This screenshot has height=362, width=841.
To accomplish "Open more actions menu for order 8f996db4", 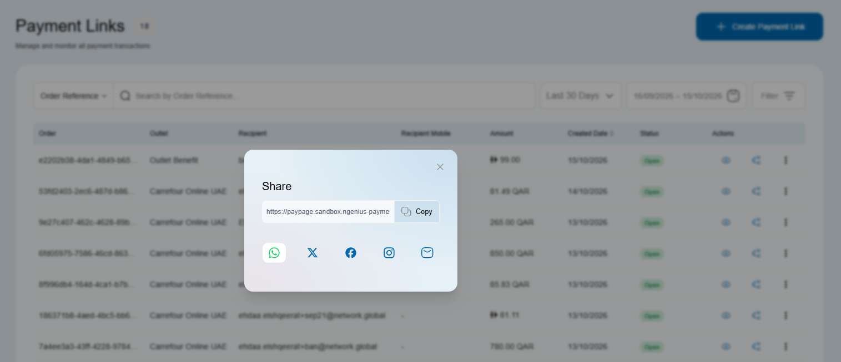I will coord(785,284).
